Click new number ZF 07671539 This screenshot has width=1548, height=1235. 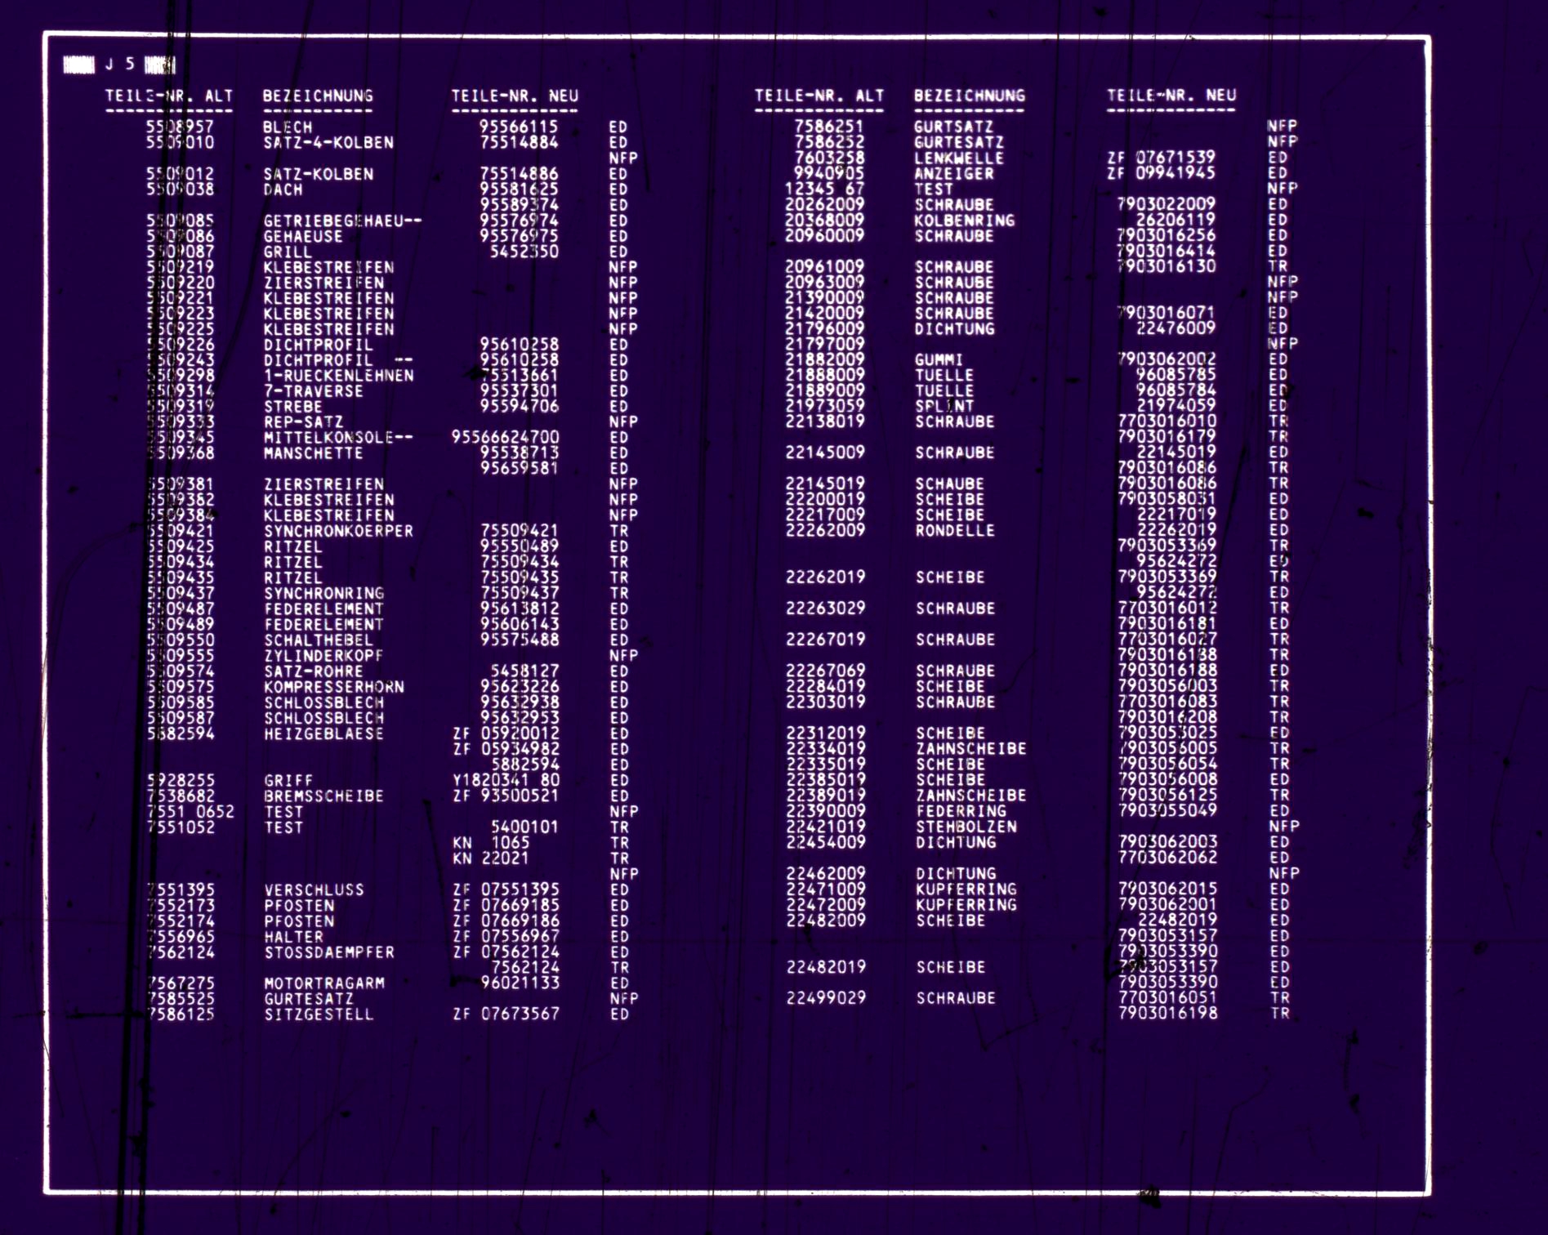(1161, 157)
